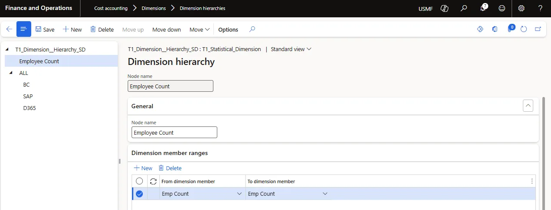Click the open in new window icon

(x=538, y=29)
